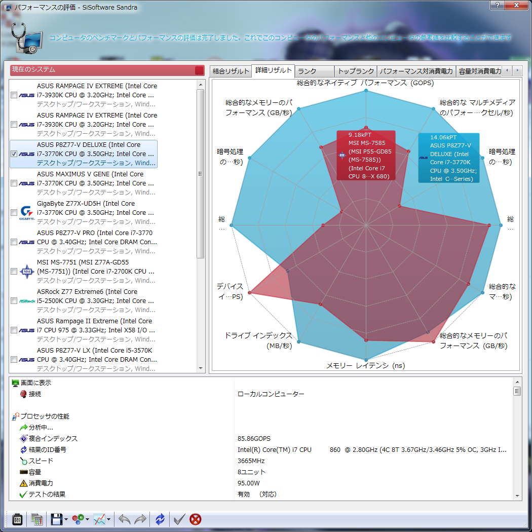Check the ASUS P8Z77-V PRO checkbox

tap(14, 242)
